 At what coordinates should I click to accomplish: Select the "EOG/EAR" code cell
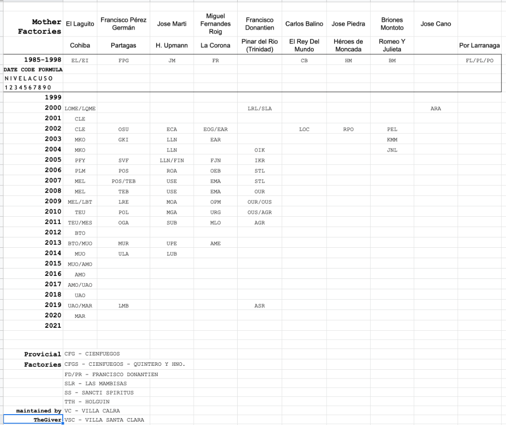pyautogui.click(x=215, y=129)
